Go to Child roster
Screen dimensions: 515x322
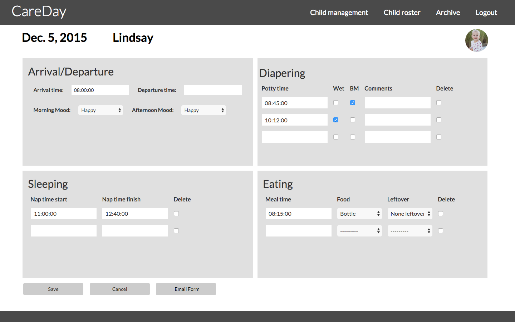click(x=402, y=13)
